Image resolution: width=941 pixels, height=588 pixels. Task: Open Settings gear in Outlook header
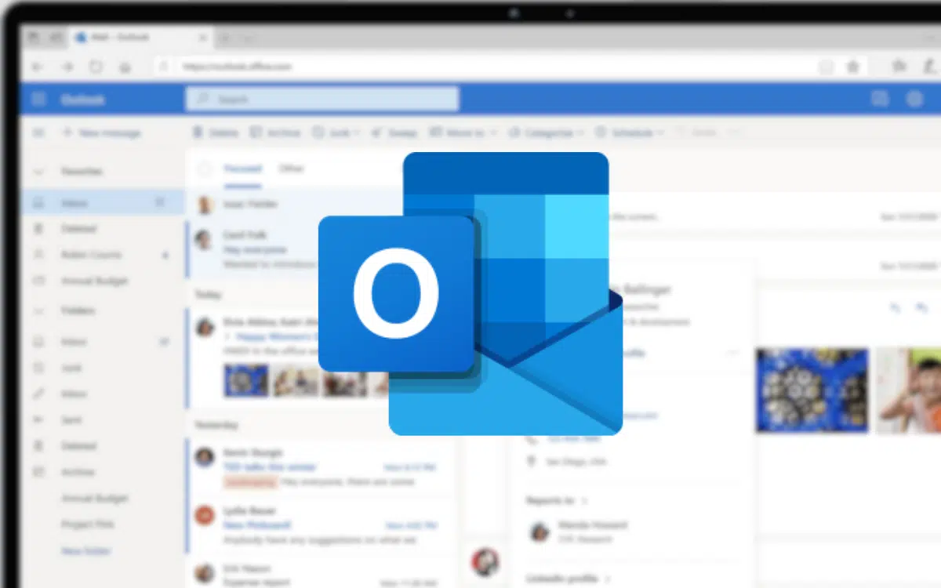(914, 99)
